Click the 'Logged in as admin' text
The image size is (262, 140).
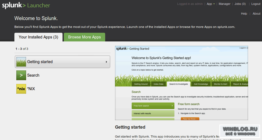(190, 4)
